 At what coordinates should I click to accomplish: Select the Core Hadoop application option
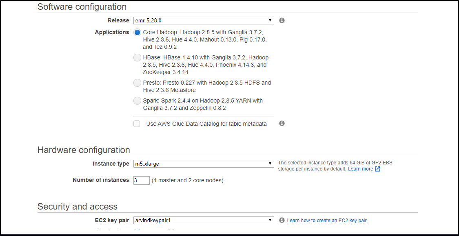pos(137,32)
